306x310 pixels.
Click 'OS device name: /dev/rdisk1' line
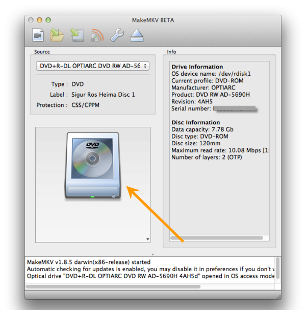pyautogui.click(x=211, y=74)
